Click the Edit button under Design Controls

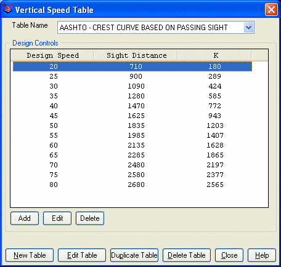57,218
